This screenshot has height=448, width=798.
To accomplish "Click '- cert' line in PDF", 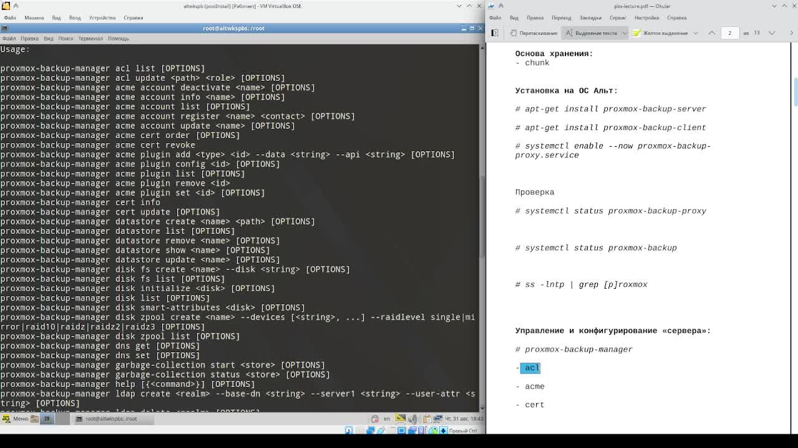I will (530, 405).
